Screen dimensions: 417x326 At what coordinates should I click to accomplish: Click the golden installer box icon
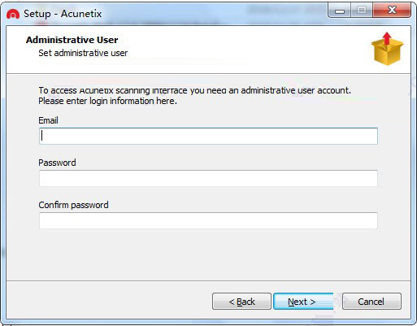tap(387, 53)
